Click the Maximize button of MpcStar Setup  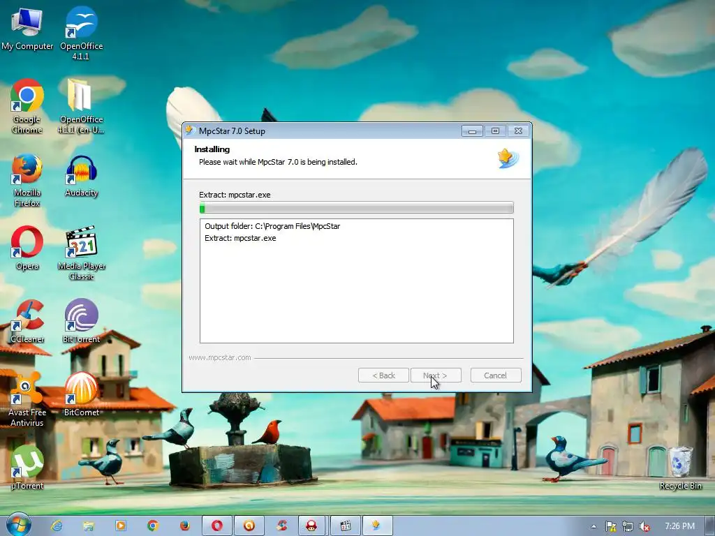pyautogui.click(x=495, y=131)
